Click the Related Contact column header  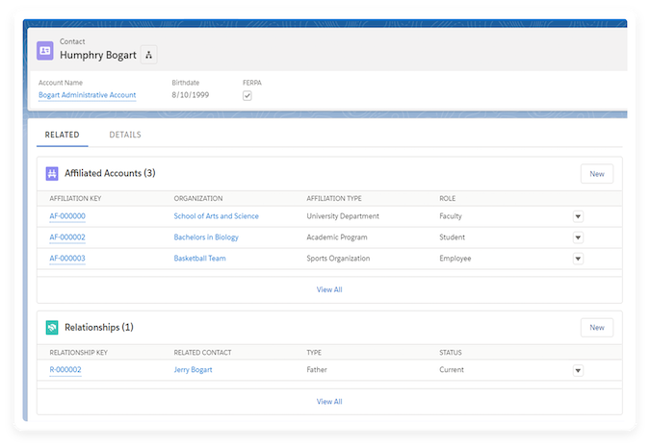[x=203, y=353]
